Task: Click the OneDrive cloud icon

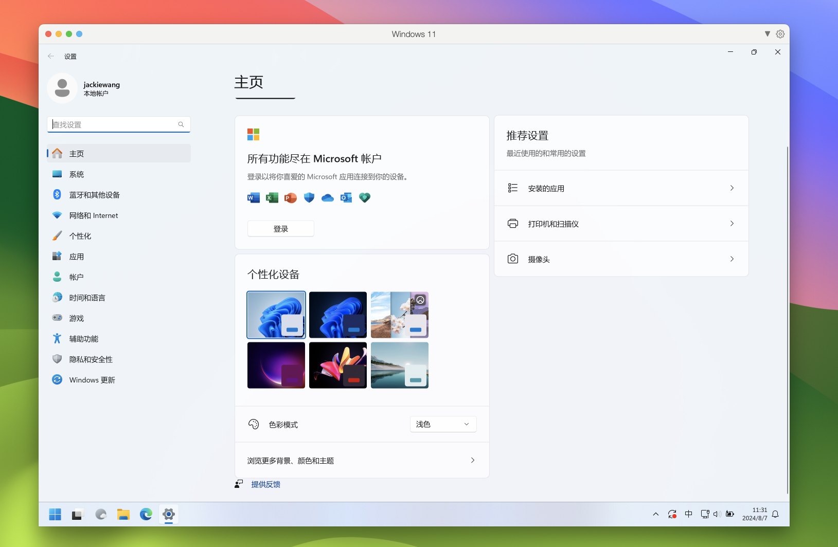Action: click(328, 198)
